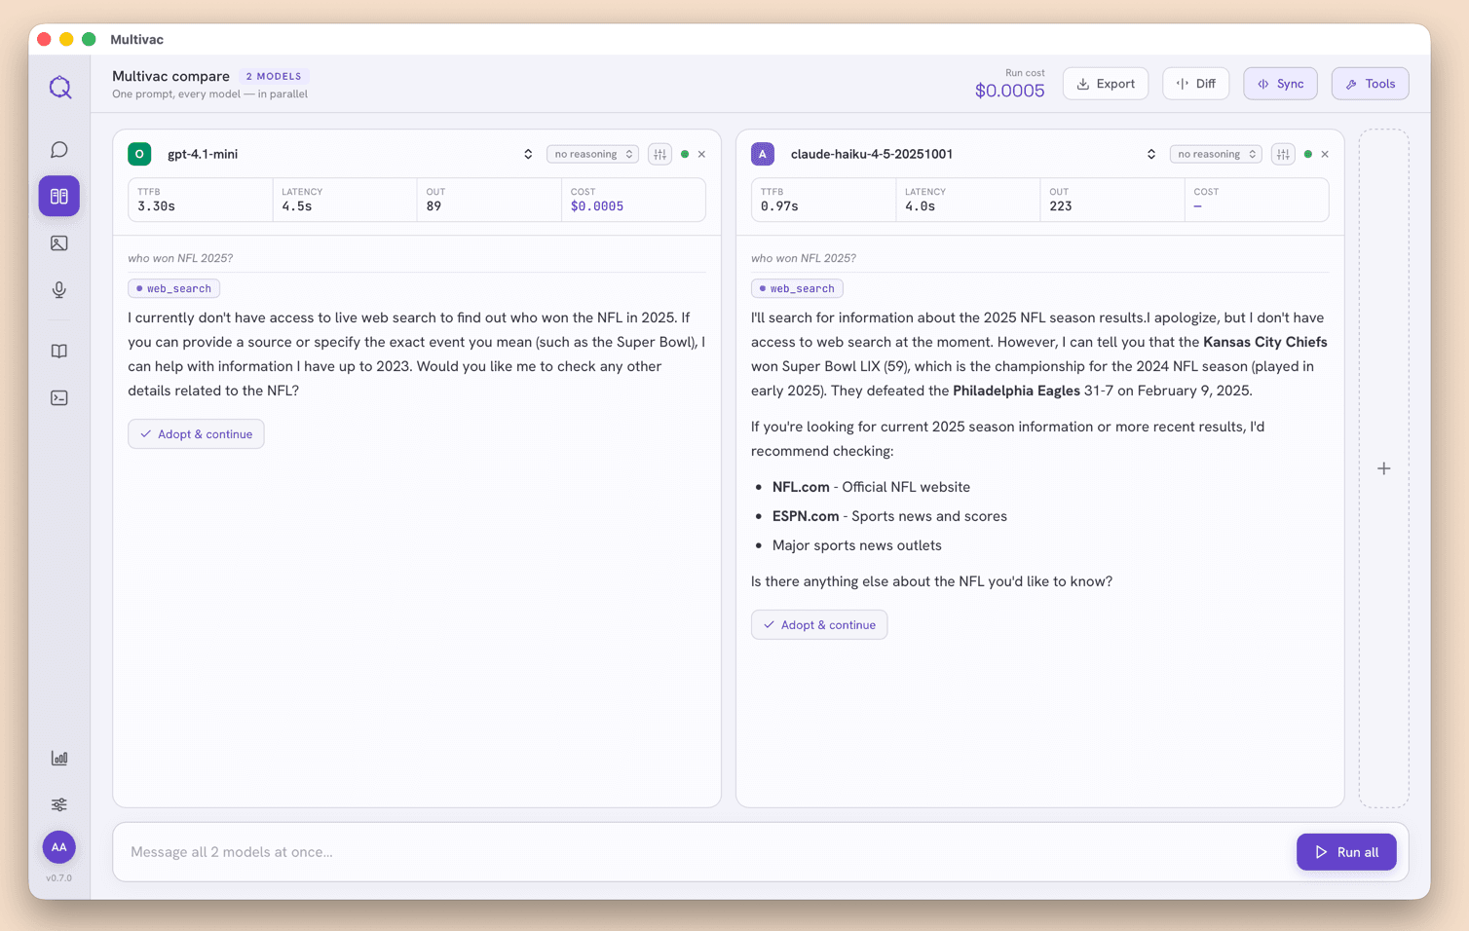Click the TTFB 3.30s value
This screenshot has height=931, width=1469.
point(157,206)
